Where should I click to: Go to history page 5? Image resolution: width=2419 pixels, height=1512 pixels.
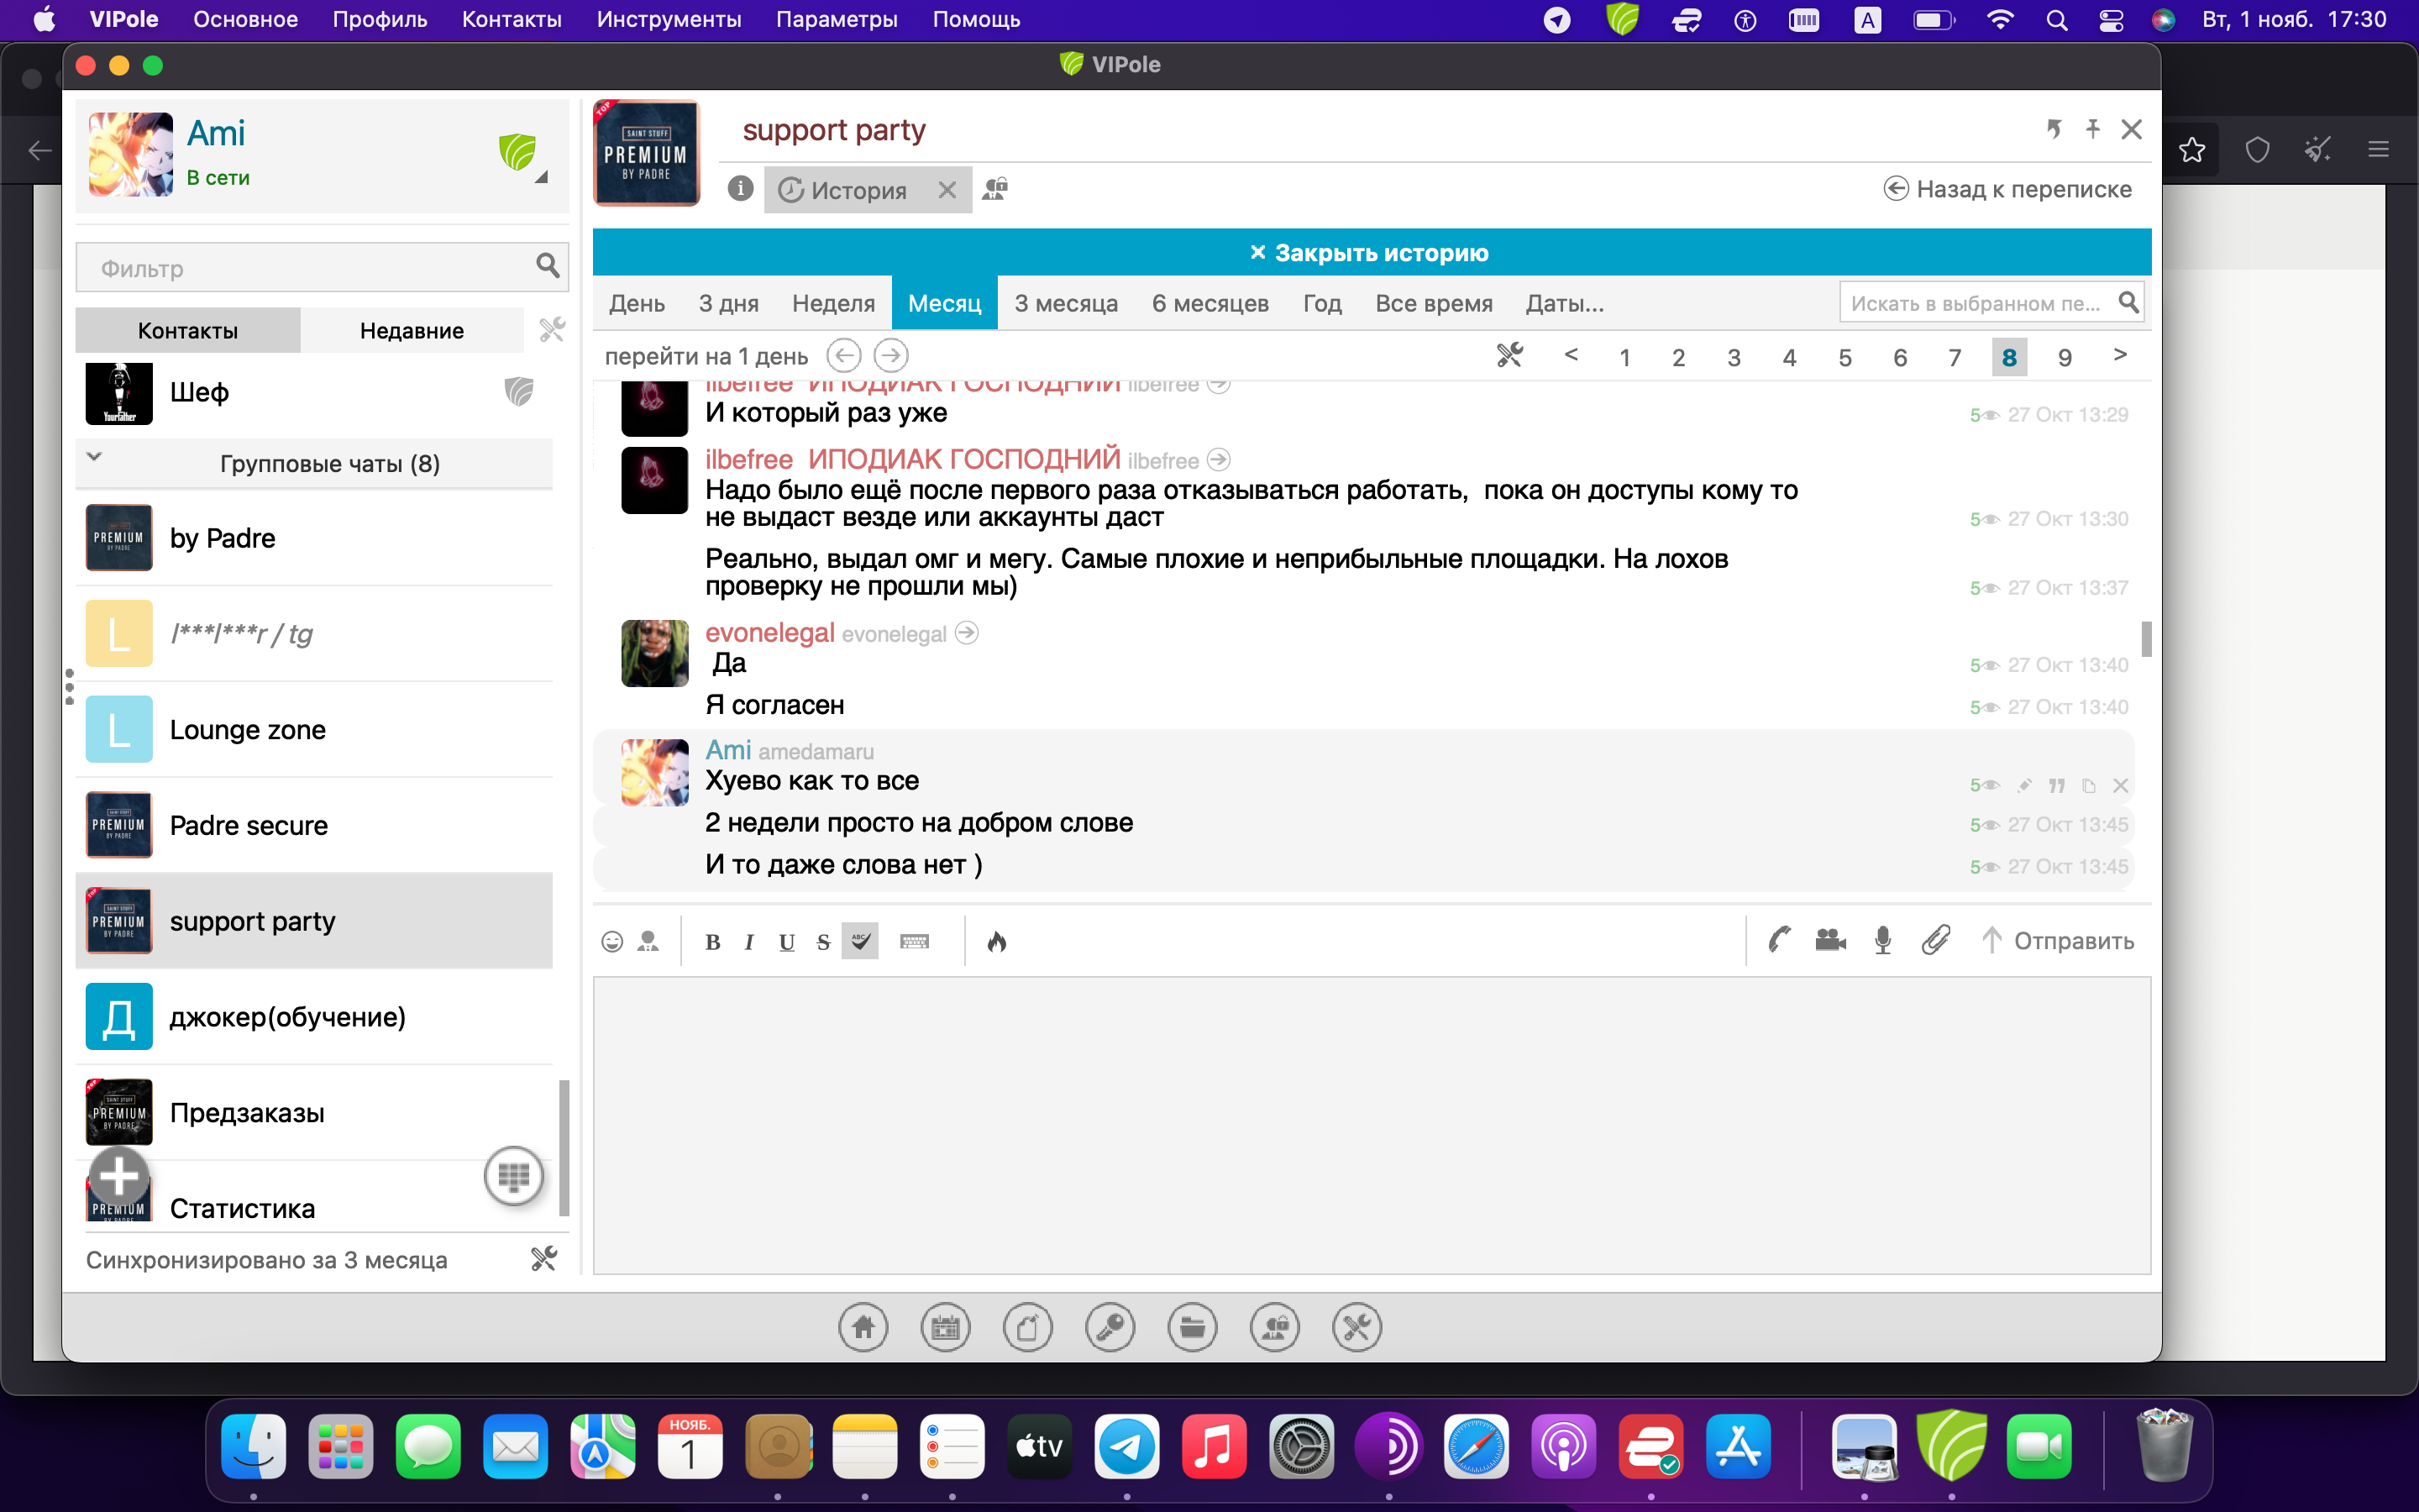point(1845,357)
